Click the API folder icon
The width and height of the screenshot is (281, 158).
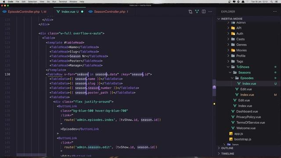coord(233,28)
